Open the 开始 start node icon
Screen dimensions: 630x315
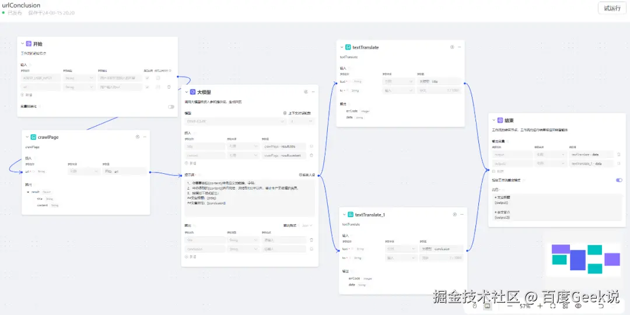point(29,44)
